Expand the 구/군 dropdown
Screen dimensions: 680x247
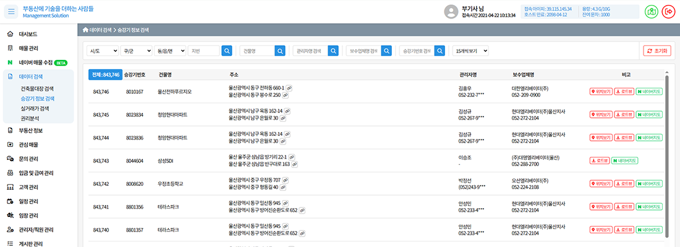pos(136,51)
